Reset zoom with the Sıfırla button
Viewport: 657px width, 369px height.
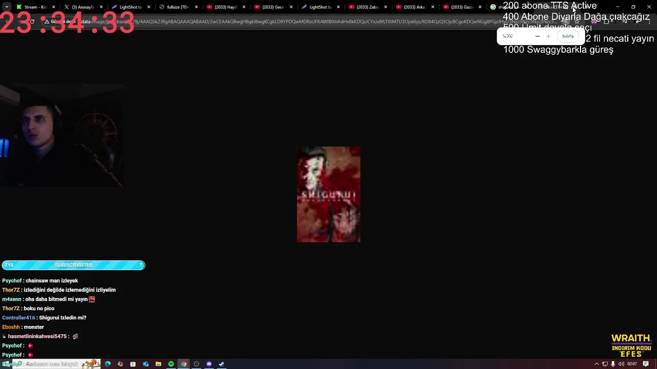[x=568, y=36]
